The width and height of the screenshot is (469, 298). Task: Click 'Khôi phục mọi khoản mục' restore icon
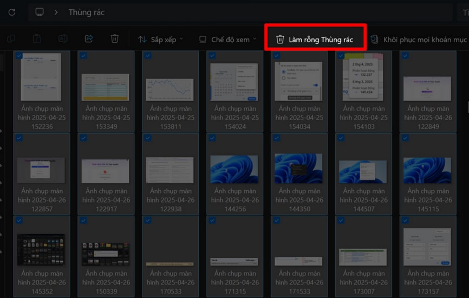tap(374, 40)
